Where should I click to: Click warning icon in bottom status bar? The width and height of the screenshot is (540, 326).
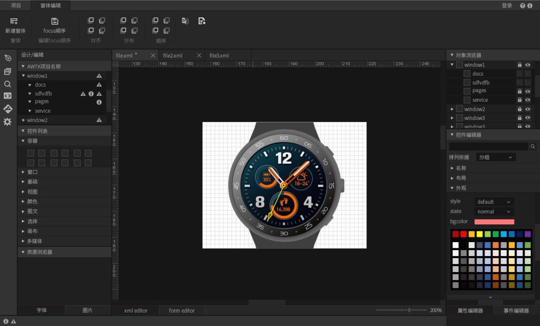(x=13, y=321)
